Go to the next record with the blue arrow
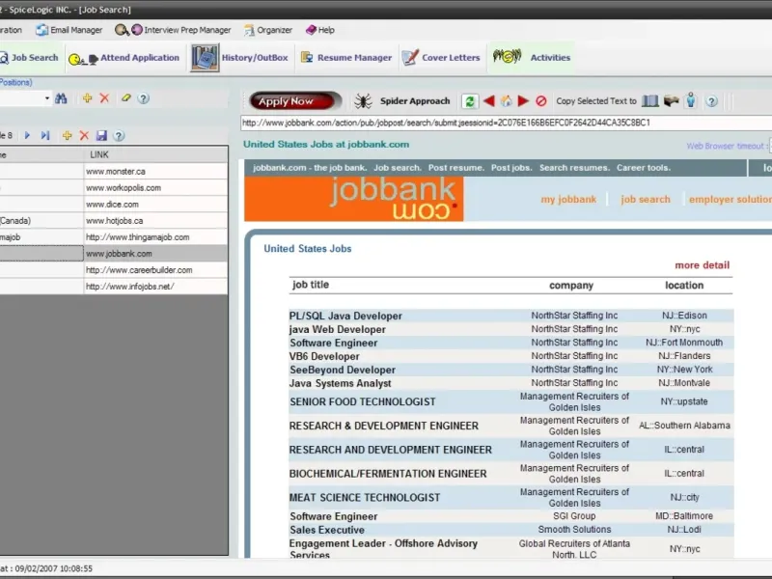 tap(27, 135)
